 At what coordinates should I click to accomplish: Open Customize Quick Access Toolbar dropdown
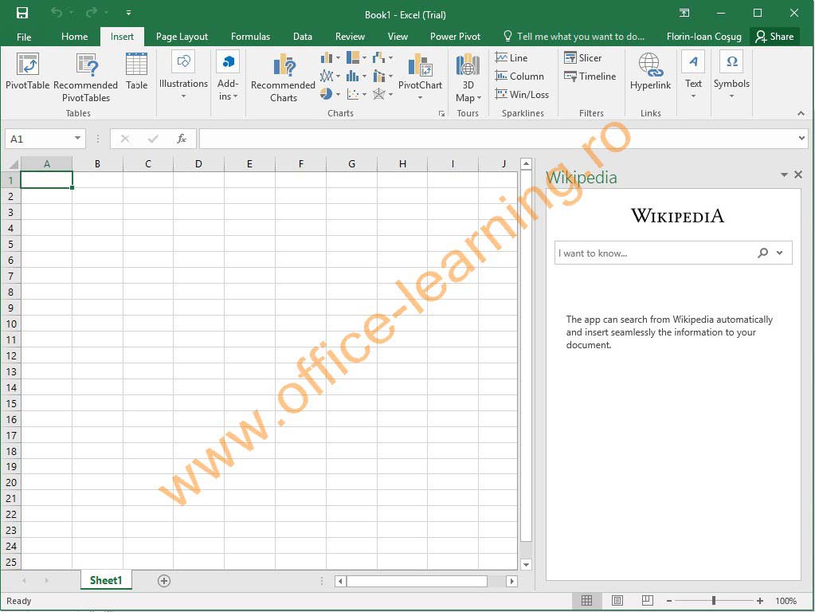128,13
